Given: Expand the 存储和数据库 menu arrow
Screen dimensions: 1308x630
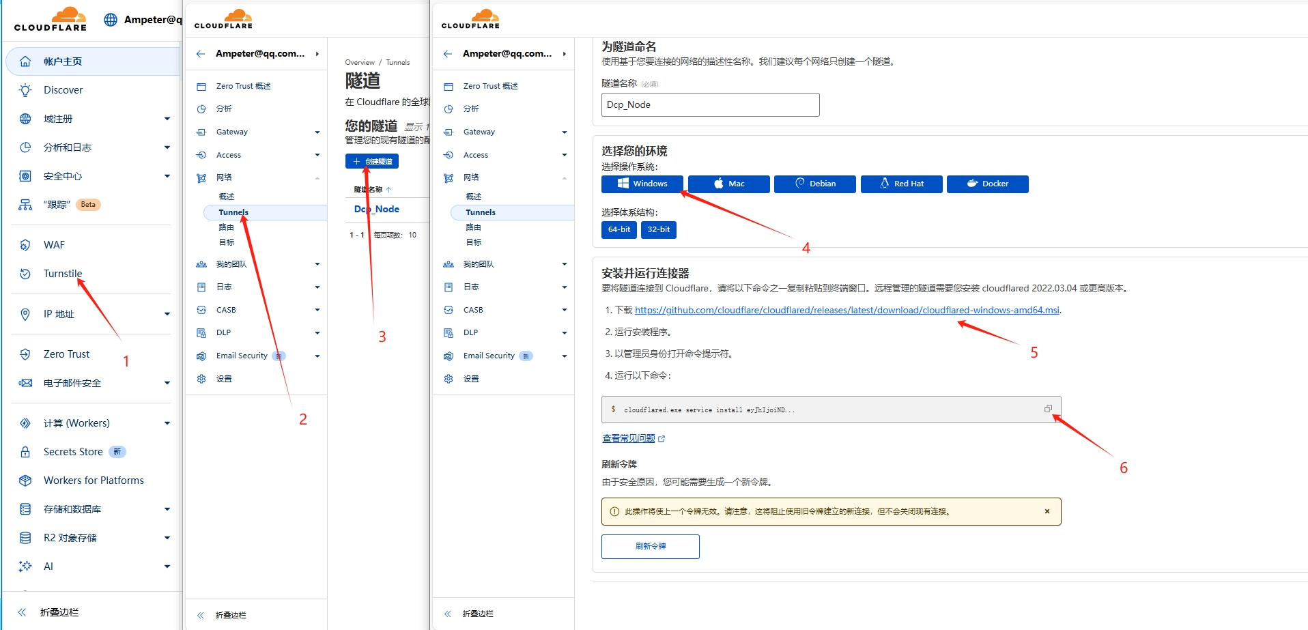Looking at the screenshot, I should click(167, 509).
